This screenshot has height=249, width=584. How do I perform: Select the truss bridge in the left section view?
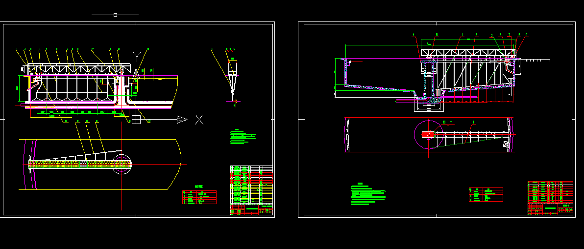pos(79,69)
